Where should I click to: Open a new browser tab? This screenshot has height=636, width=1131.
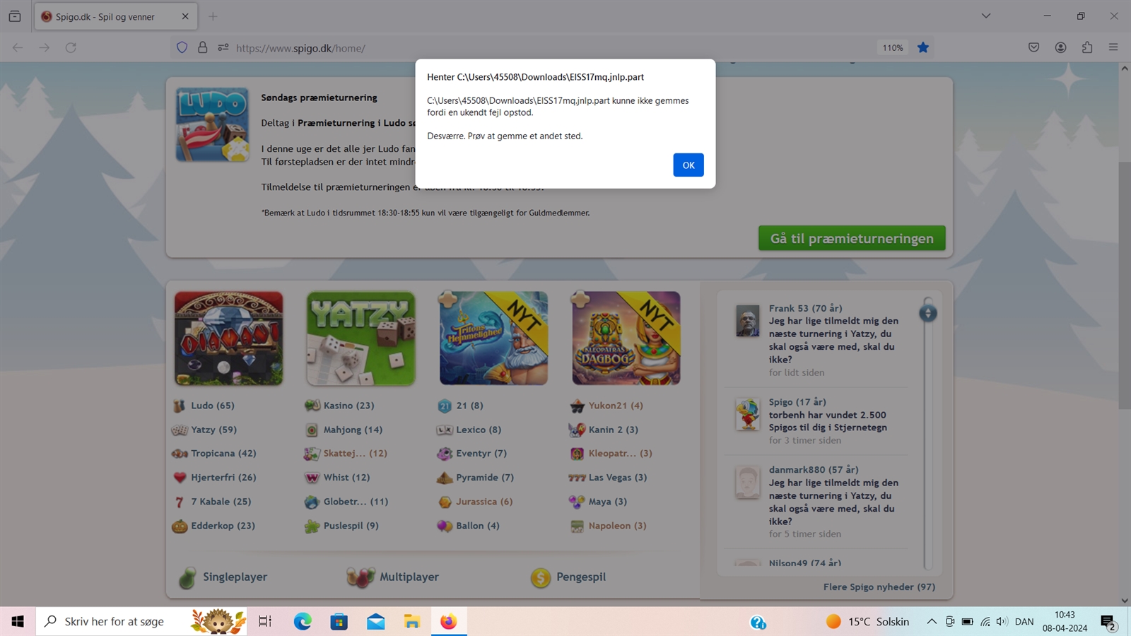pos(213,16)
